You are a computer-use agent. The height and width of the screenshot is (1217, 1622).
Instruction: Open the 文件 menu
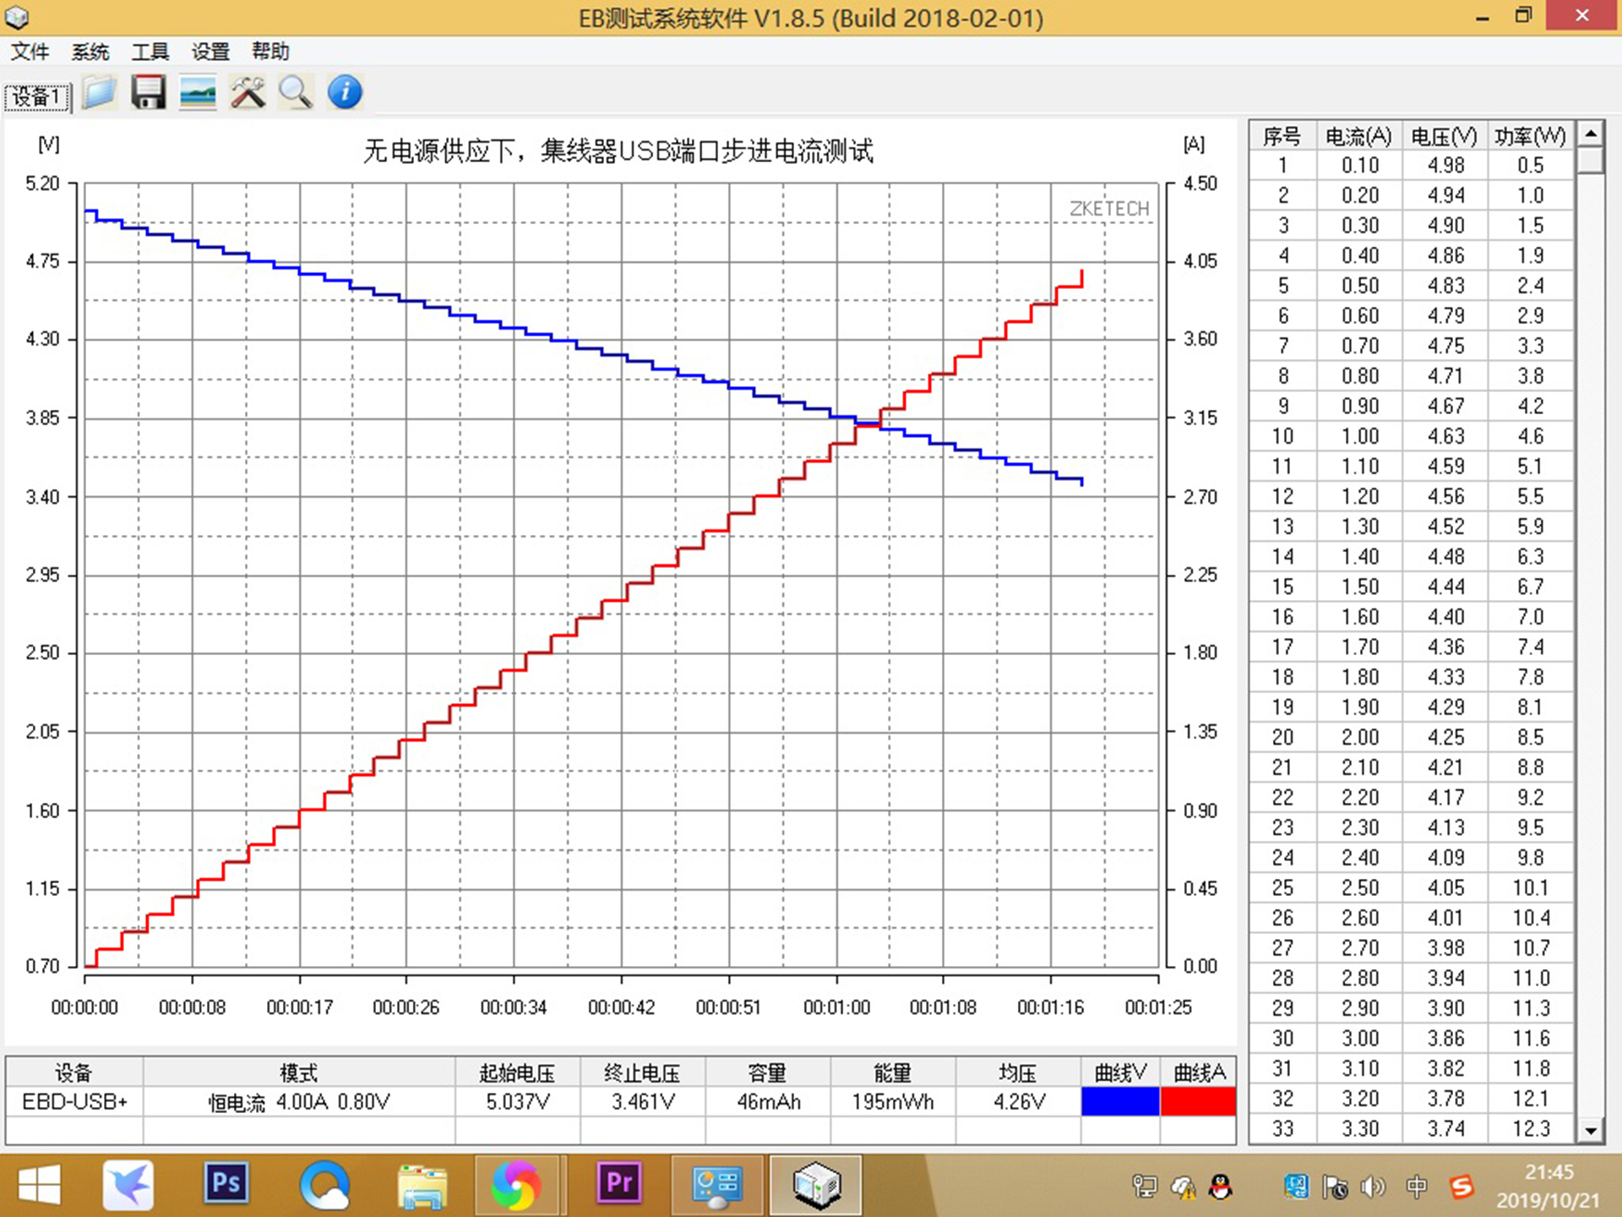click(30, 52)
